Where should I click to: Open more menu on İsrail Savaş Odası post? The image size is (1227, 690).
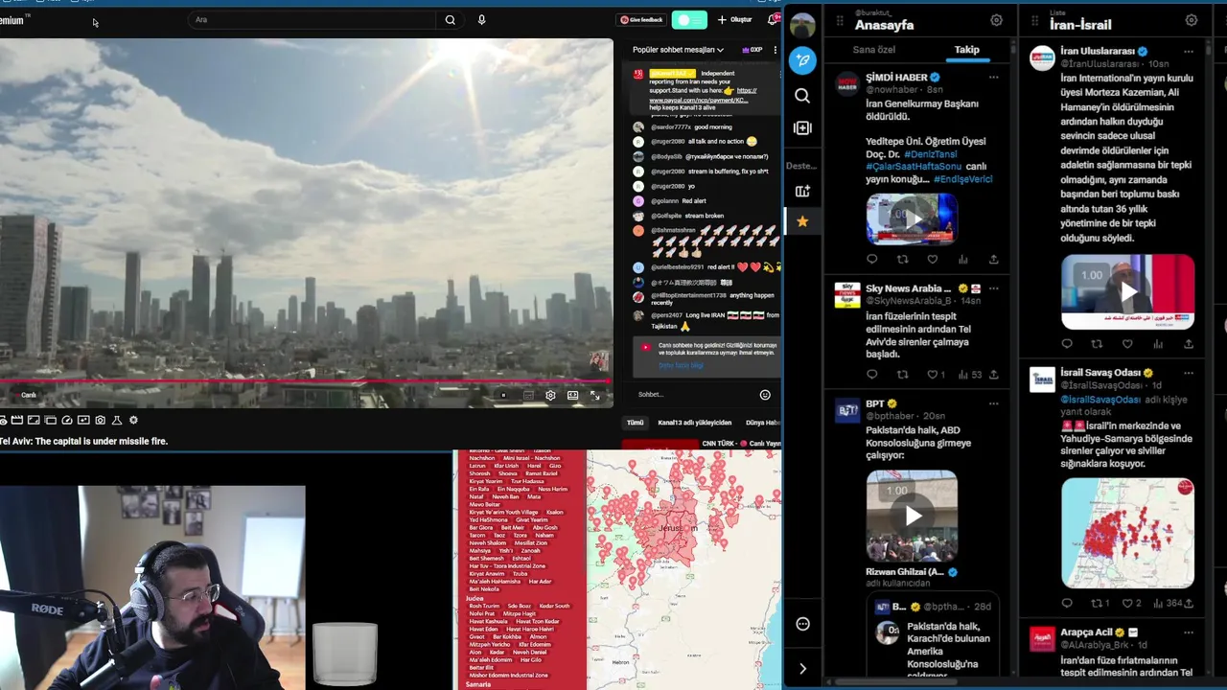[x=1189, y=372]
